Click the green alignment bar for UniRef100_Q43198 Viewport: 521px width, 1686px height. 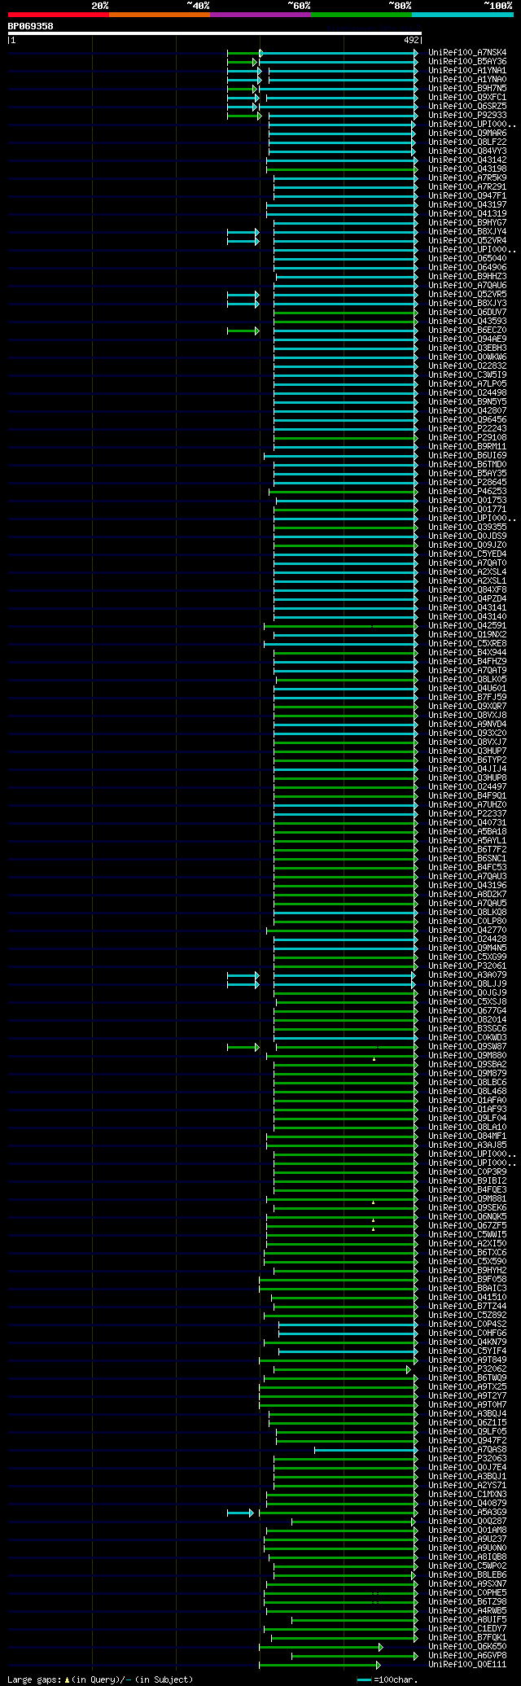[x=340, y=169]
